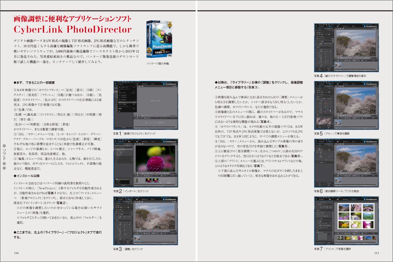
Task: Click the section heading ◆まず、できることの一部概要
Action: pyautogui.click(x=34, y=82)
